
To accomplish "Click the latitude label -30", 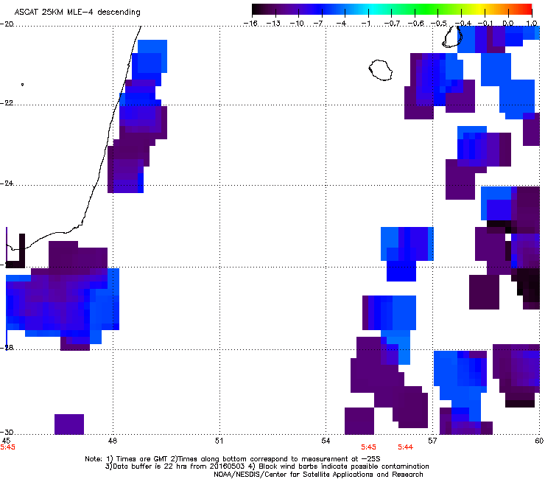I will pyautogui.click(x=7, y=432).
